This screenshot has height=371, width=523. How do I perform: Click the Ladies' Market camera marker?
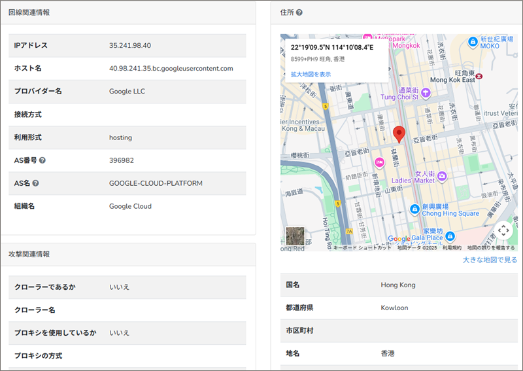tap(443, 175)
